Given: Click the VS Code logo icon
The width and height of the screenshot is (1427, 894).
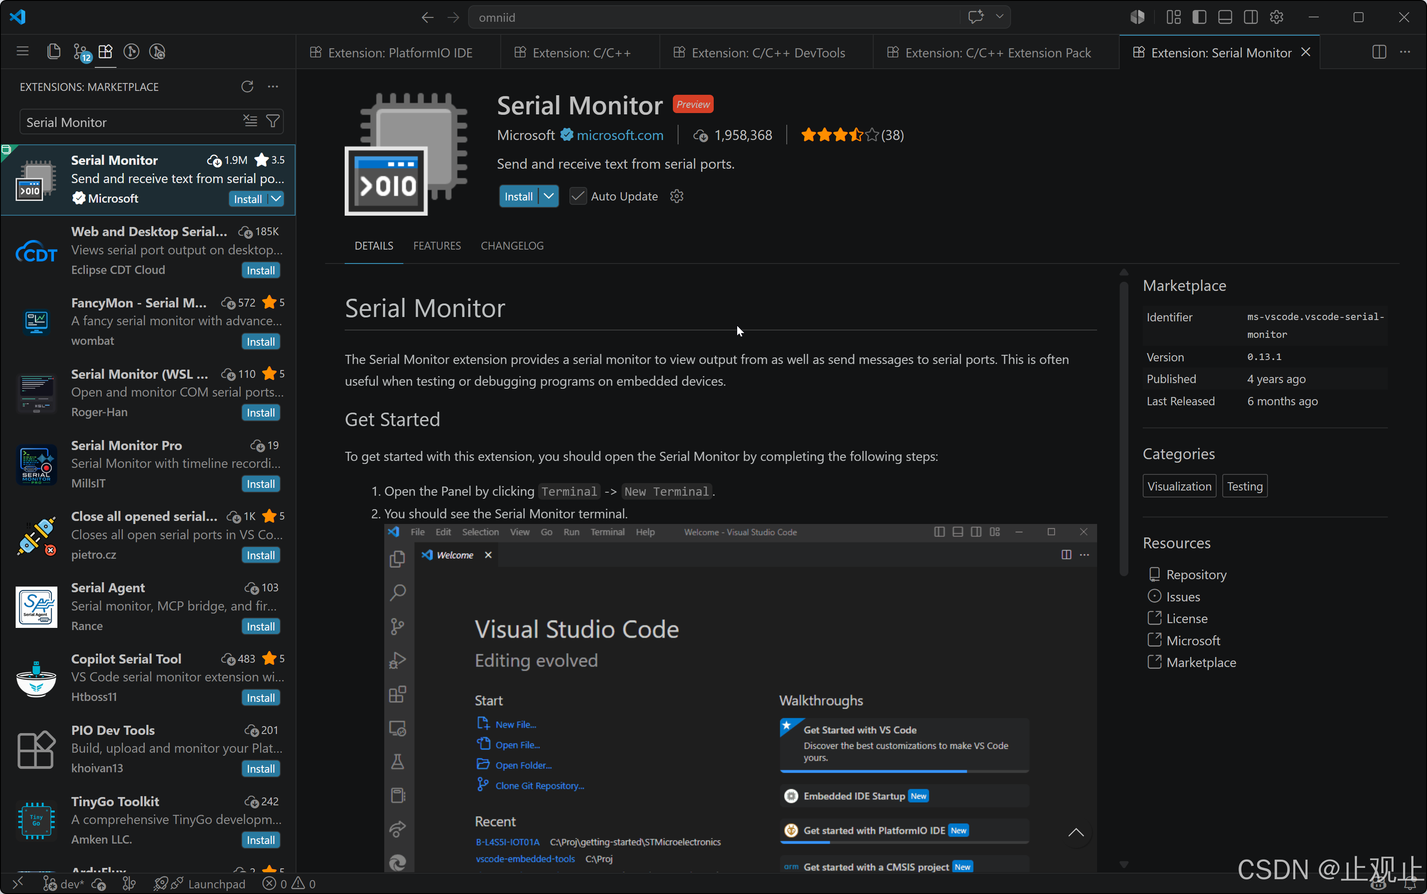Looking at the screenshot, I should [18, 17].
